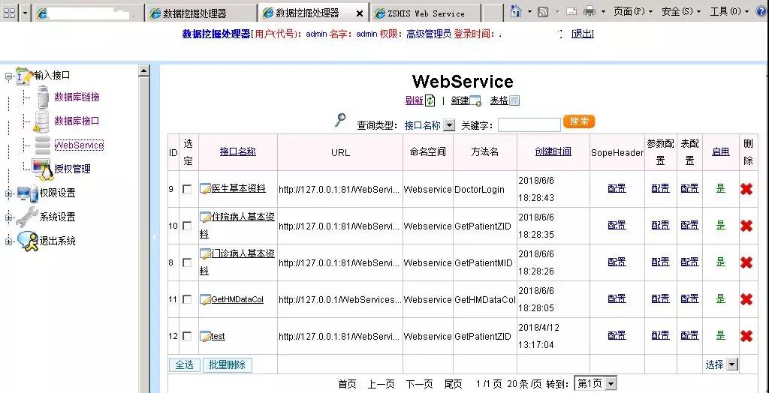The width and height of the screenshot is (769, 393).
Task: Click the edit icon for GetHMDataCol
Action: [206, 299]
